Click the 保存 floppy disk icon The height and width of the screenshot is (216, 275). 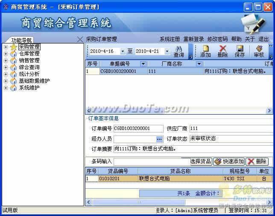pos(240,49)
